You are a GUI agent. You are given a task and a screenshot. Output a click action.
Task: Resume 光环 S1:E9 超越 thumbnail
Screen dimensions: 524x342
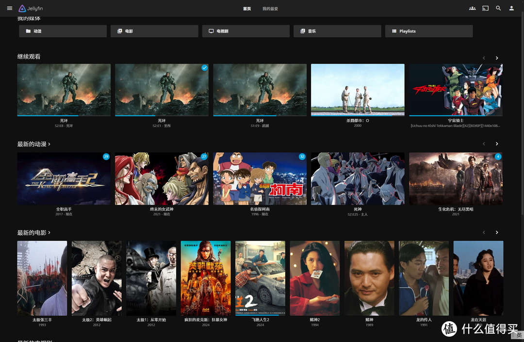[260, 90]
